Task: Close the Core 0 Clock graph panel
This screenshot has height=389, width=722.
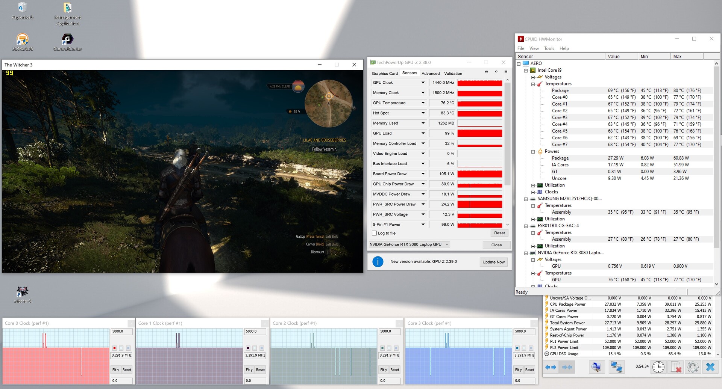Action: click(131, 323)
